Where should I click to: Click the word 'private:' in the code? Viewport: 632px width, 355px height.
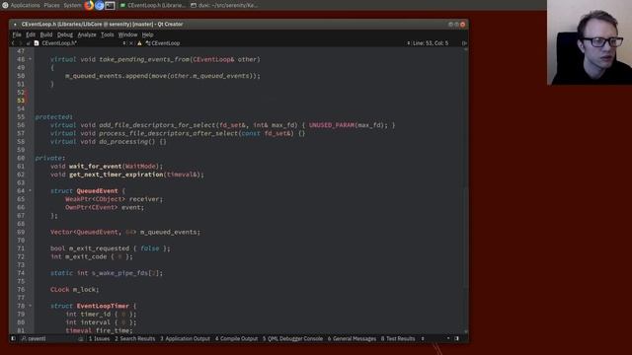coord(50,158)
